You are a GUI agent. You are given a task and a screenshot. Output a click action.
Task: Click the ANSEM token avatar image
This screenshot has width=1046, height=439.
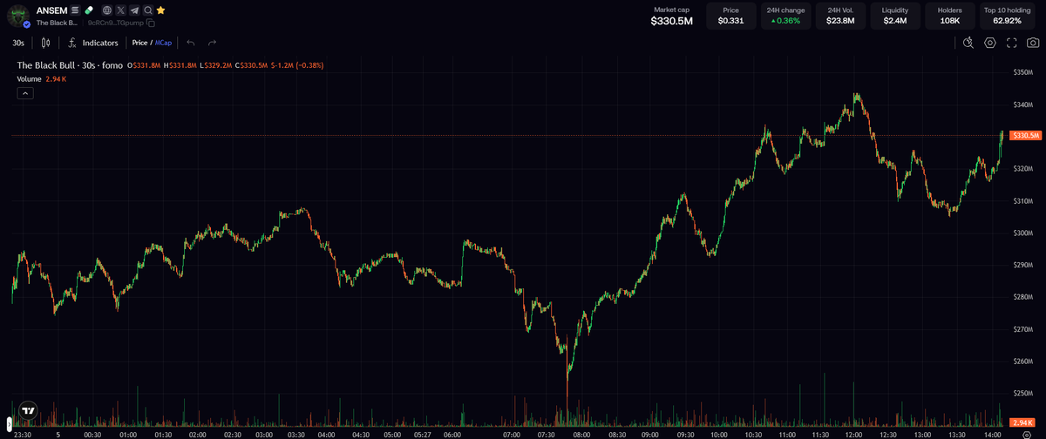[17, 15]
